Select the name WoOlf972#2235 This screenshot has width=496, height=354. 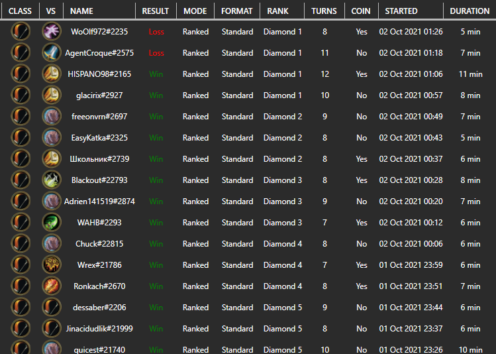coord(99,32)
